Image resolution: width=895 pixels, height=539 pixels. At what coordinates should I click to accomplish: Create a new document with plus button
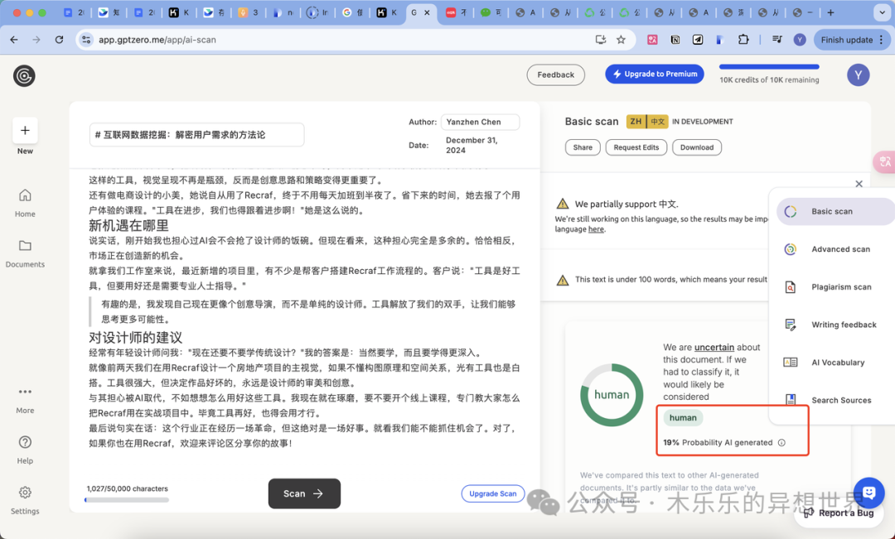click(25, 130)
